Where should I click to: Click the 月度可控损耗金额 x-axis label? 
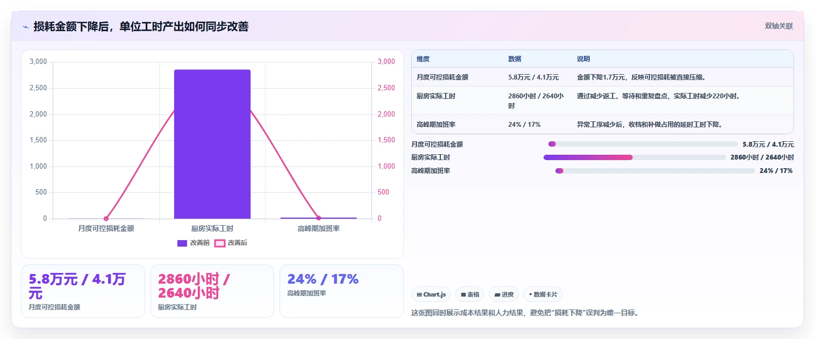click(x=106, y=228)
